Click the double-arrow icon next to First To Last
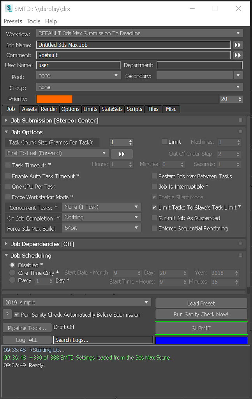 click(x=122, y=154)
